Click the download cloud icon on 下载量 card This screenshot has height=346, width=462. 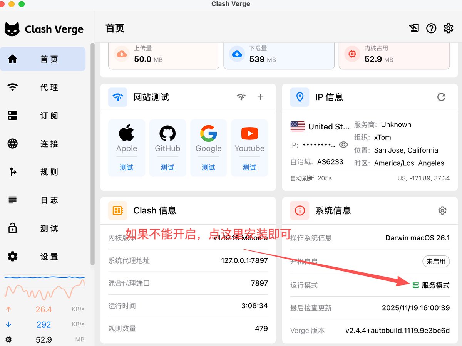(237, 54)
